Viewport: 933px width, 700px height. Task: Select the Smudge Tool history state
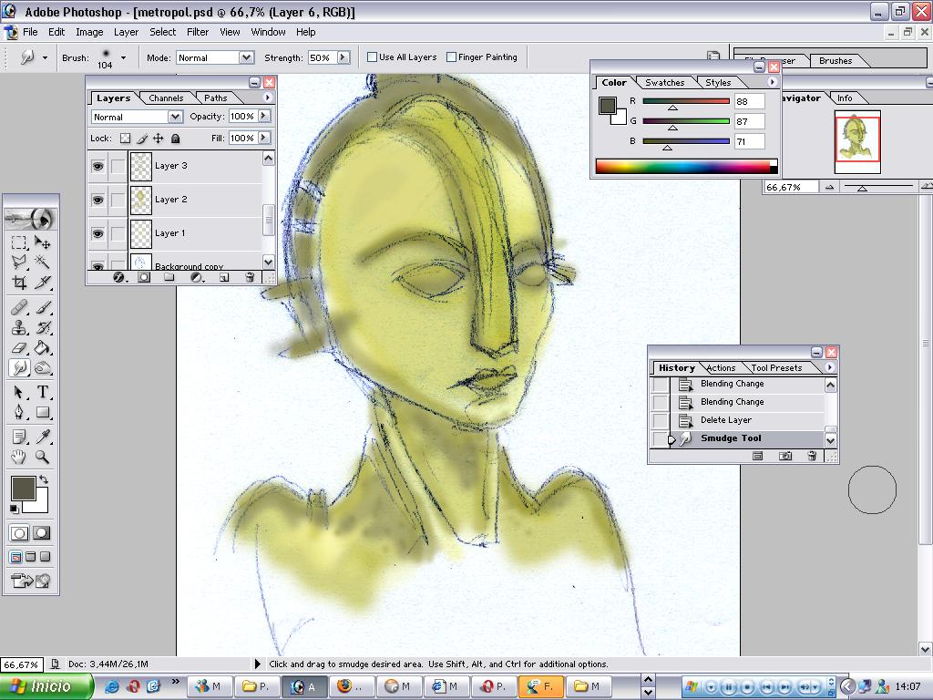coord(736,438)
